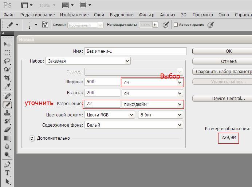This screenshot has width=252, height=187.
Task: Open the пикс/дюйм resolution units dropdown
Action: pos(152,104)
